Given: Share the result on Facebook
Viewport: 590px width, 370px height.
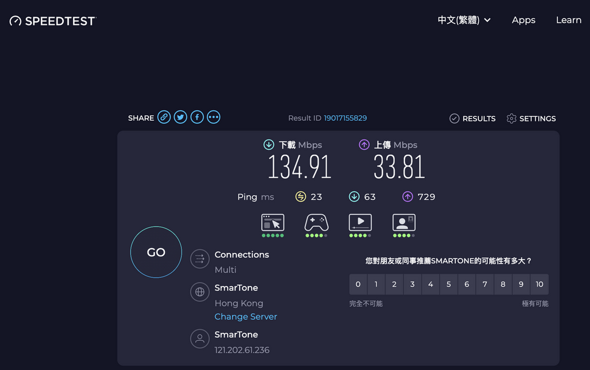Looking at the screenshot, I should tap(196, 117).
